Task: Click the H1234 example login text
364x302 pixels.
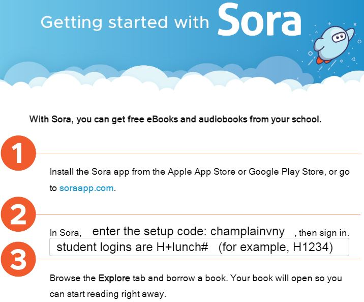Action: tap(311, 247)
